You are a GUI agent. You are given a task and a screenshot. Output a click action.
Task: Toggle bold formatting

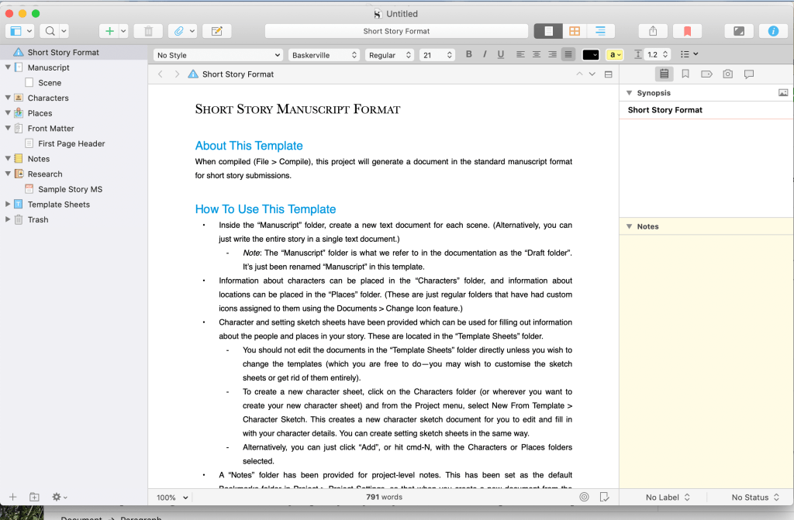469,54
